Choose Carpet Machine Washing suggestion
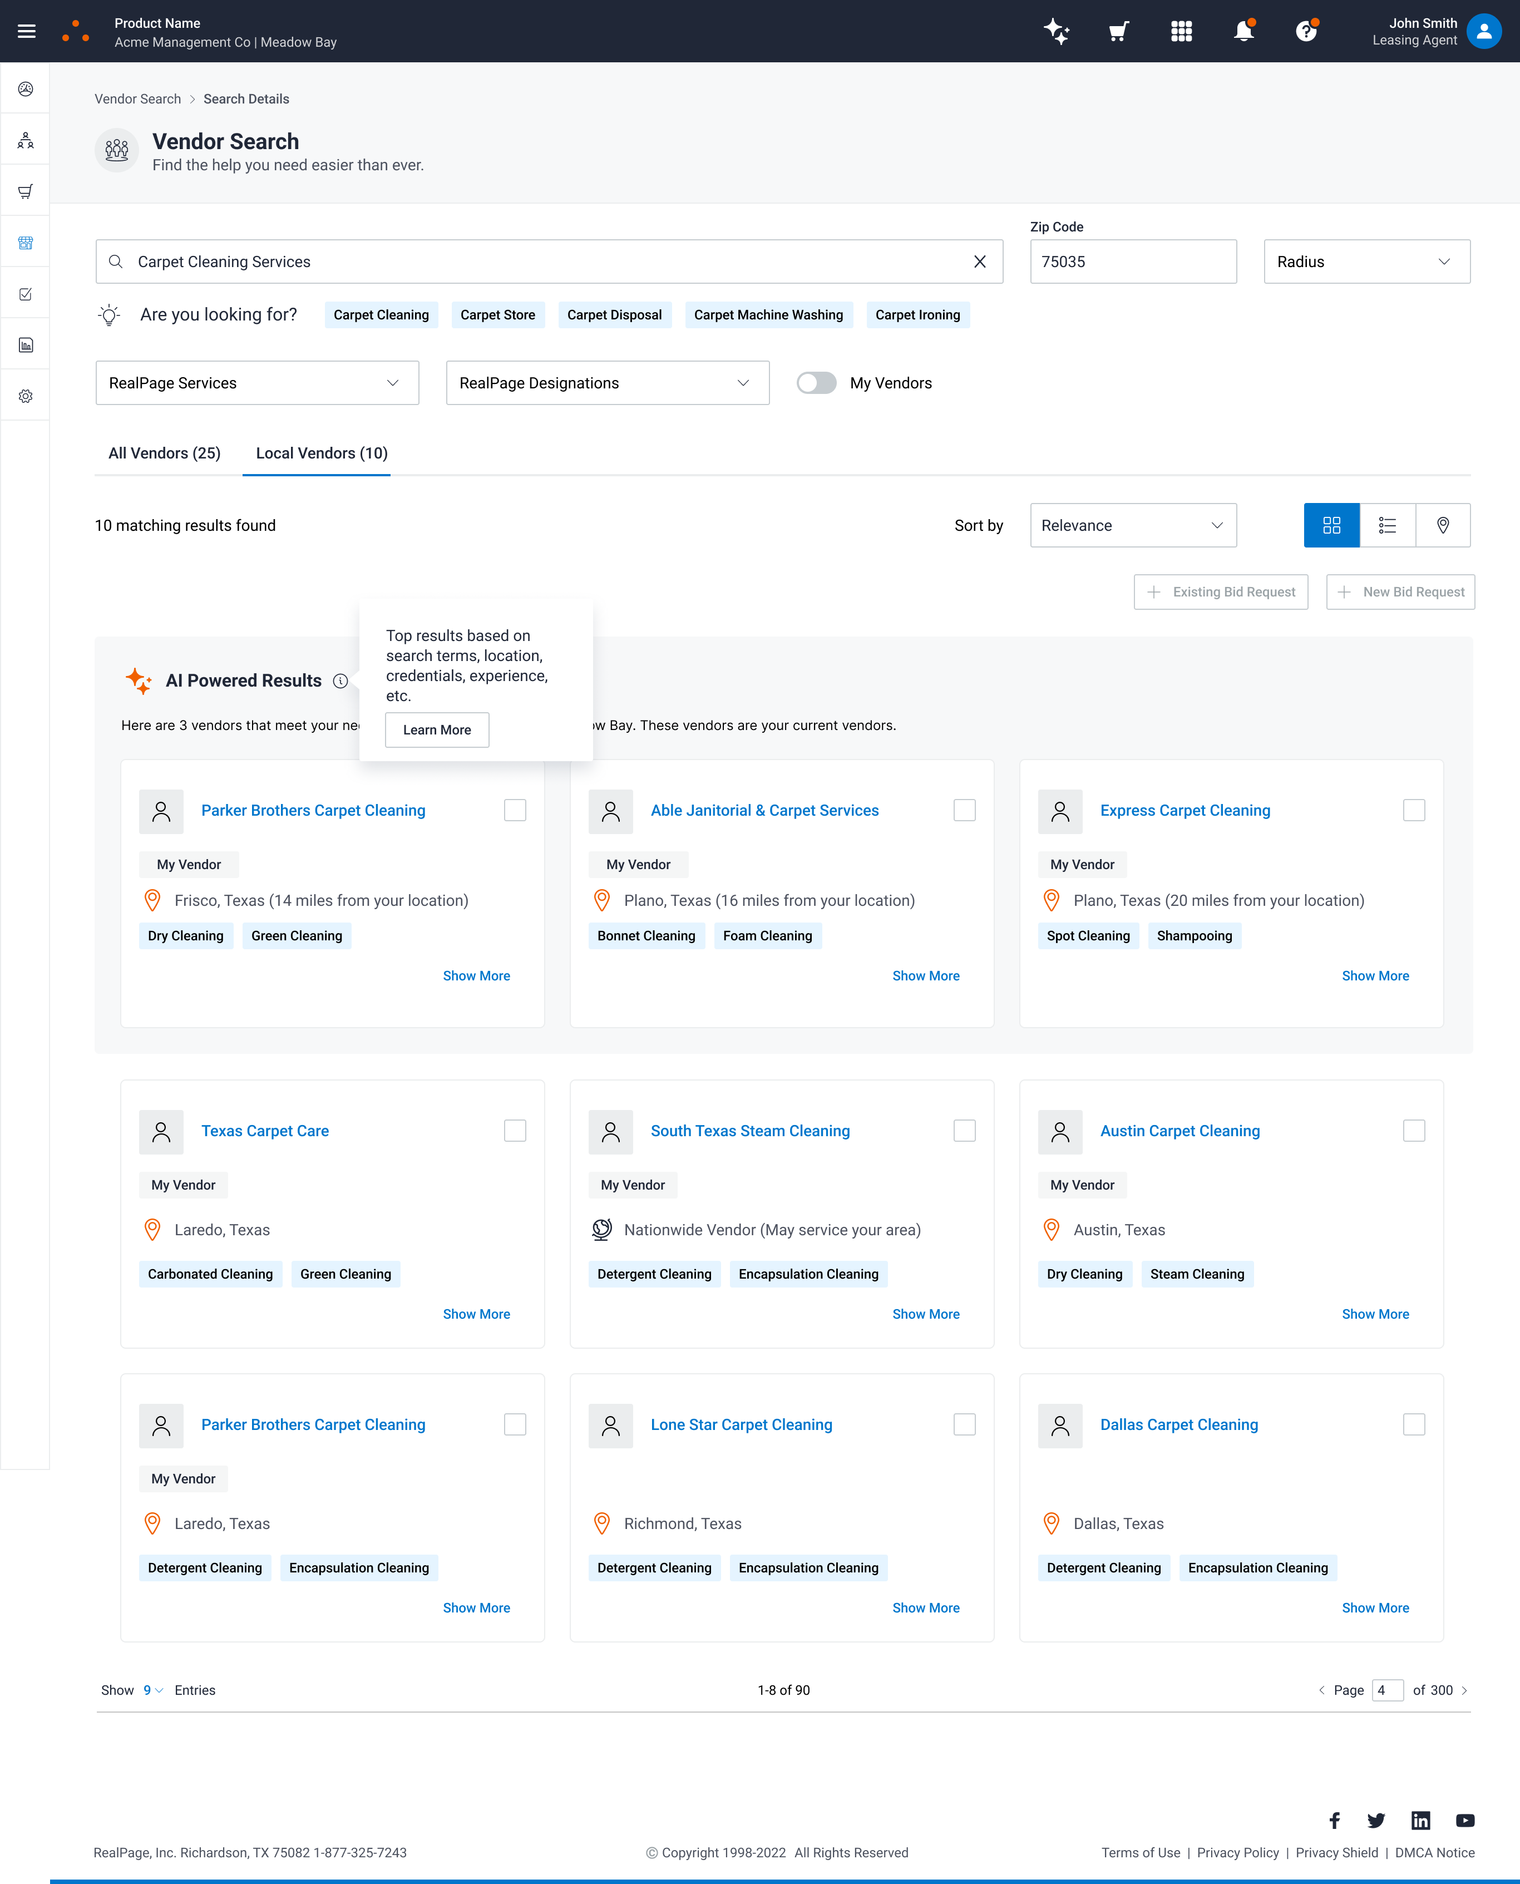The width and height of the screenshot is (1520, 1884). pyautogui.click(x=768, y=315)
